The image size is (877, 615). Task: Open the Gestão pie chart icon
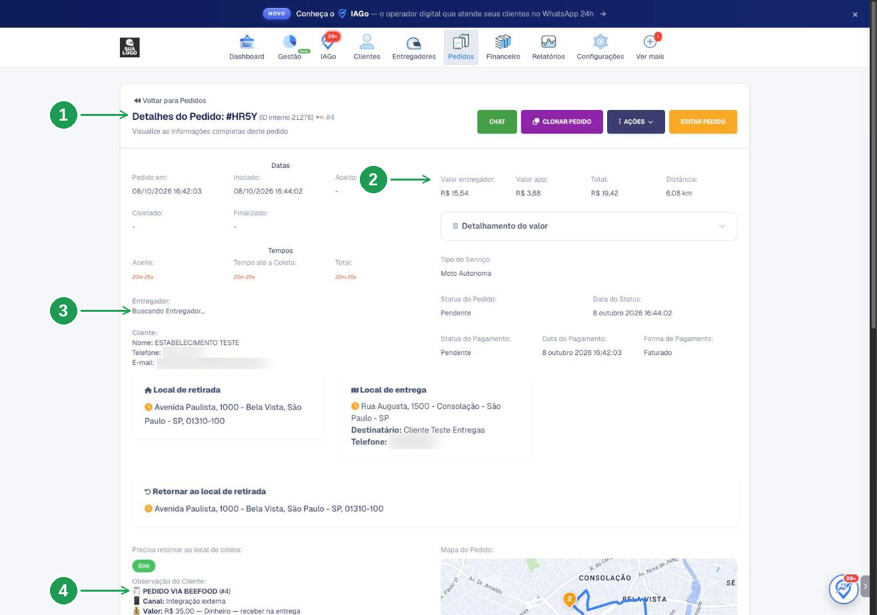pos(289,42)
